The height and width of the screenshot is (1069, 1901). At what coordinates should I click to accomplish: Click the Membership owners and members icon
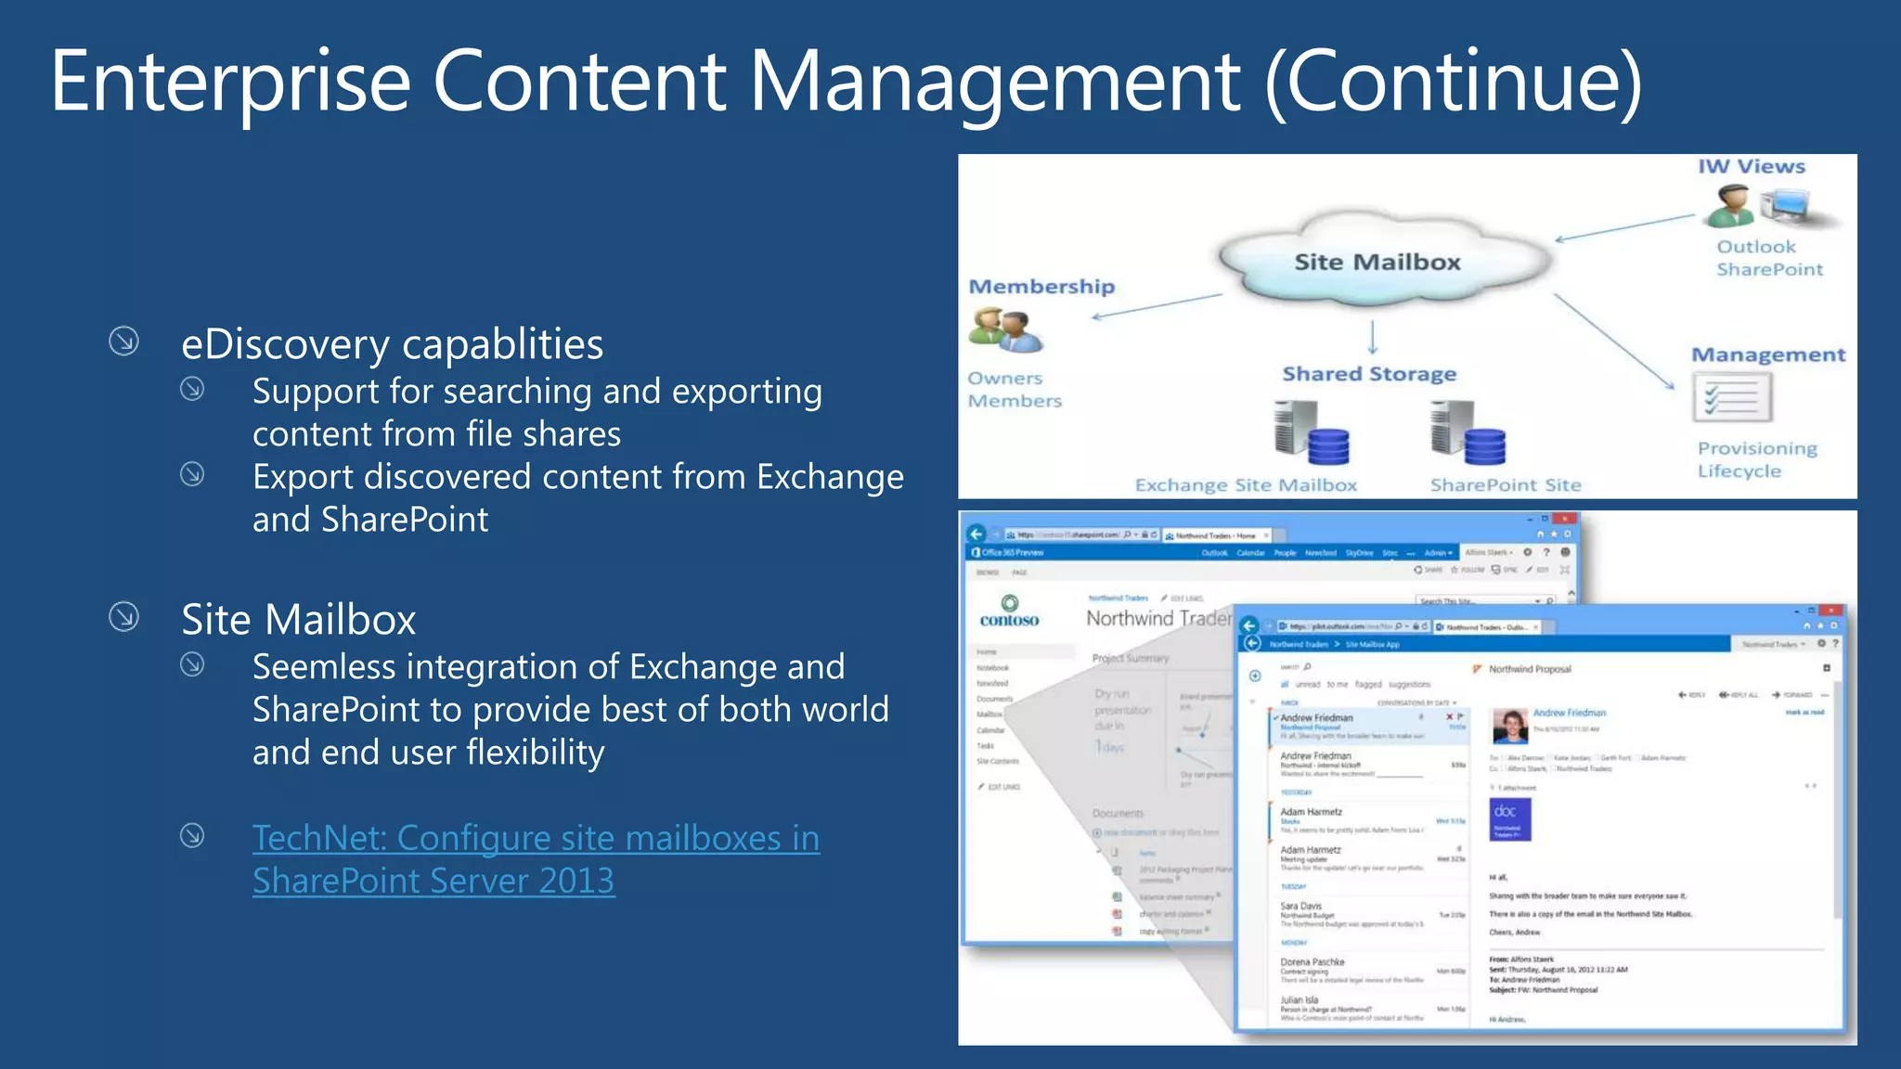[1005, 331]
